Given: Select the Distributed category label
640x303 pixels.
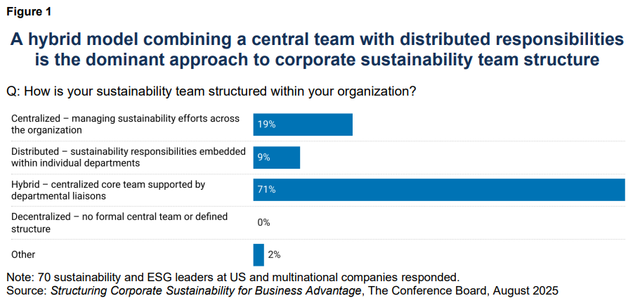Looking at the screenshot, I should pyautogui.click(x=128, y=157).
